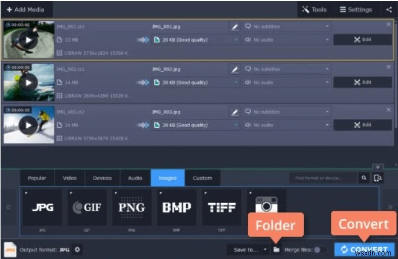Switch to the Video tab
Screen dimensions: 398x259
pyautogui.click(x=69, y=178)
